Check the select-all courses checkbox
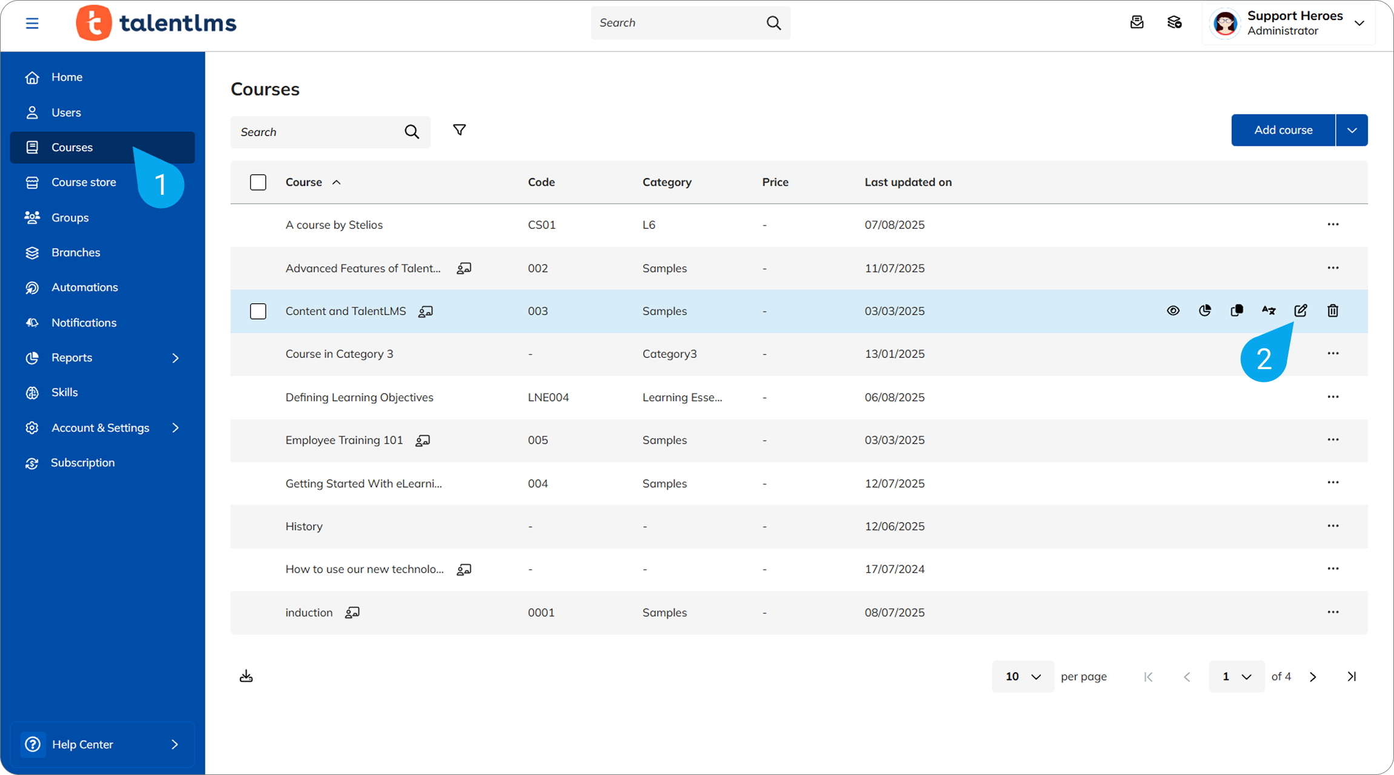The height and width of the screenshot is (775, 1394). (258, 182)
